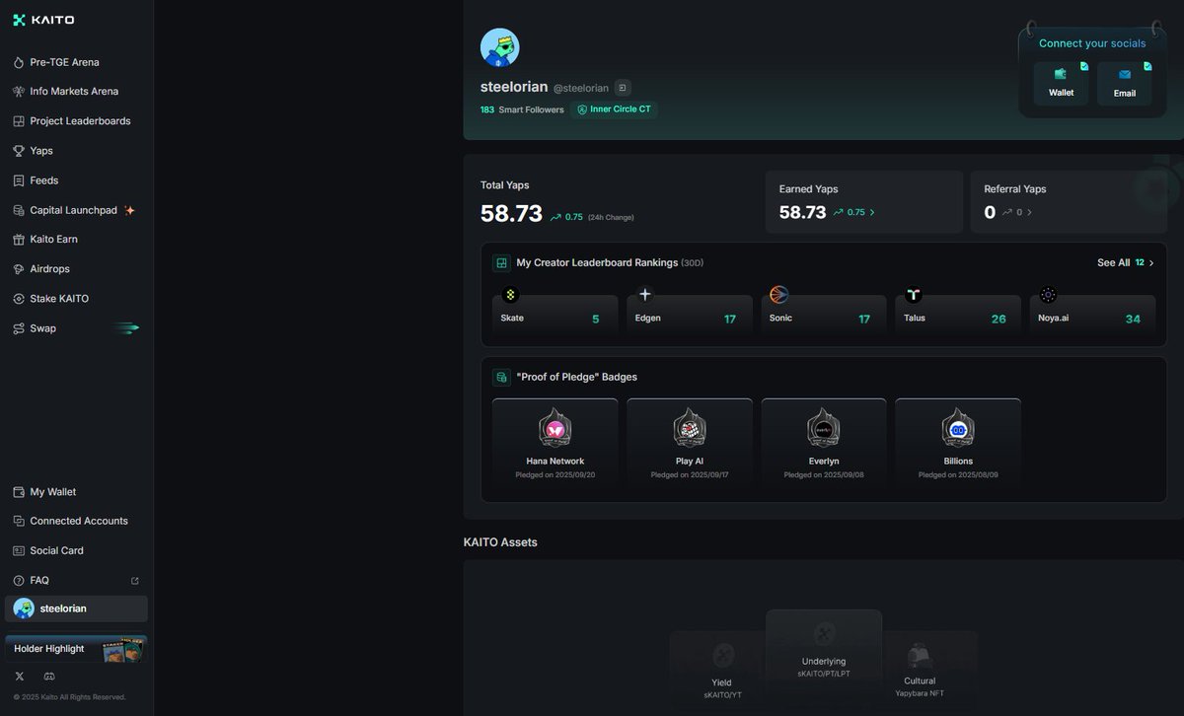Connect Email in socials card
Viewport: 1184px width, 716px height.
(1125, 83)
